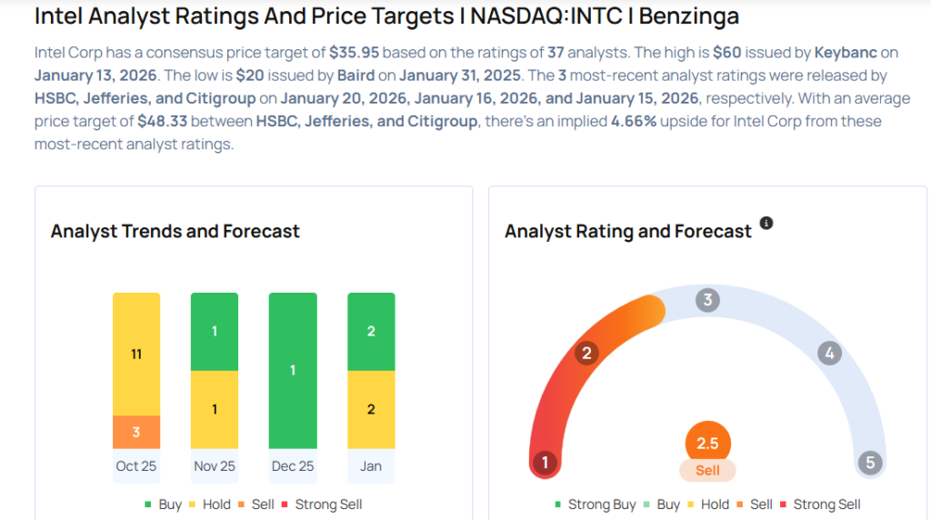Viewport: 931px width, 520px height.
Task: Click gauge marker number 5
Action: pyautogui.click(x=870, y=463)
